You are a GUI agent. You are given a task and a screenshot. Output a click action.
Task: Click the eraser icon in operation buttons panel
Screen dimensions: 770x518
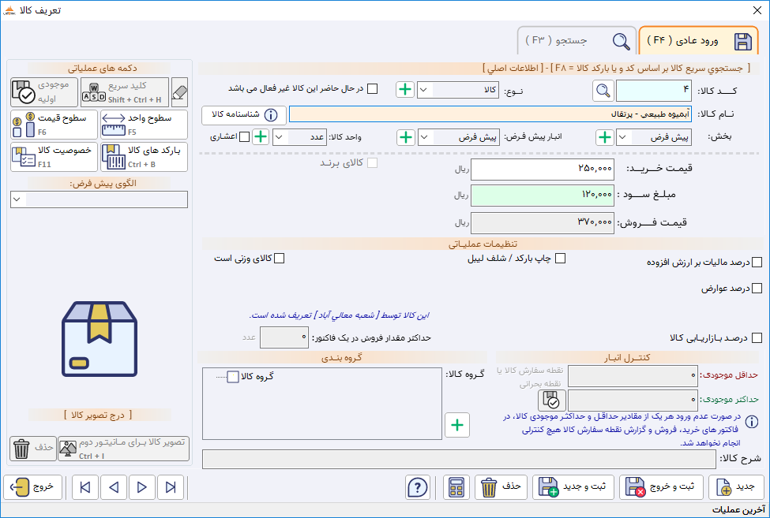point(180,91)
